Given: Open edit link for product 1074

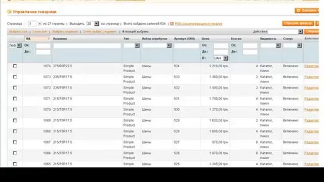Looking at the screenshot, I should click(x=311, y=66).
